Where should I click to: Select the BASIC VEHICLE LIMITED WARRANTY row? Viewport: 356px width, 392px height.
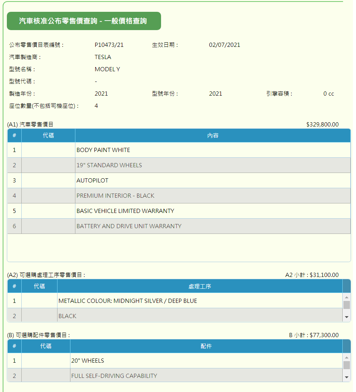[x=179, y=211]
